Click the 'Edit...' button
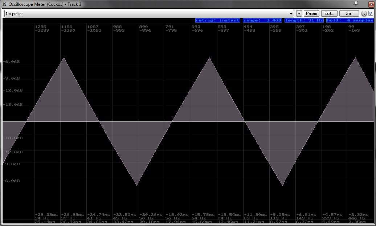376x226 pixels. (x=329, y=13)
